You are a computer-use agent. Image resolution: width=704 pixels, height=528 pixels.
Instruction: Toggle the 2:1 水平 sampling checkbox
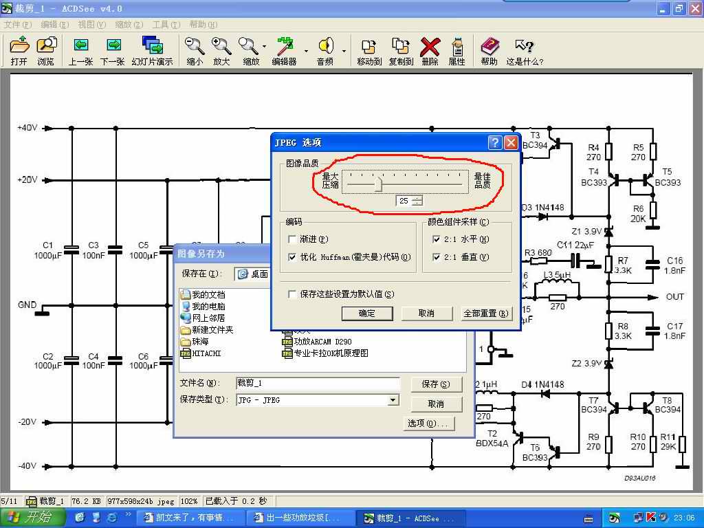click(436, 239)
